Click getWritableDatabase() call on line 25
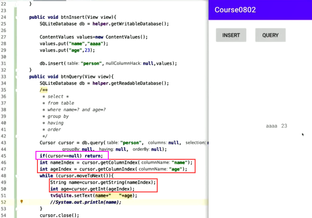The image size is (312, 218). click(x=140, y=24)
